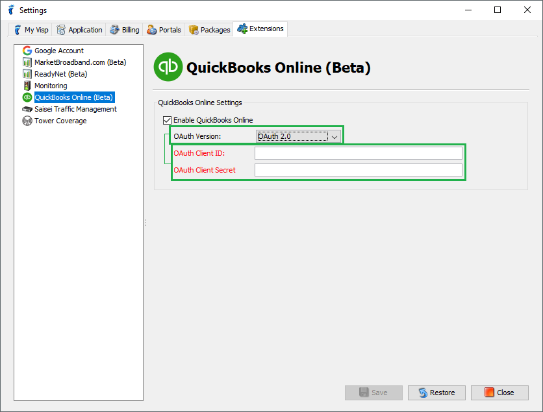Open the OAuth Version dropdown

299,136
